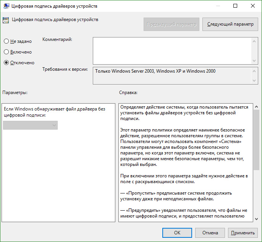Viewport: 262px width, 242px height.
Task: Open the unsigned driver action dropdown
Action: pyautogui.click(x=31, y=125)
